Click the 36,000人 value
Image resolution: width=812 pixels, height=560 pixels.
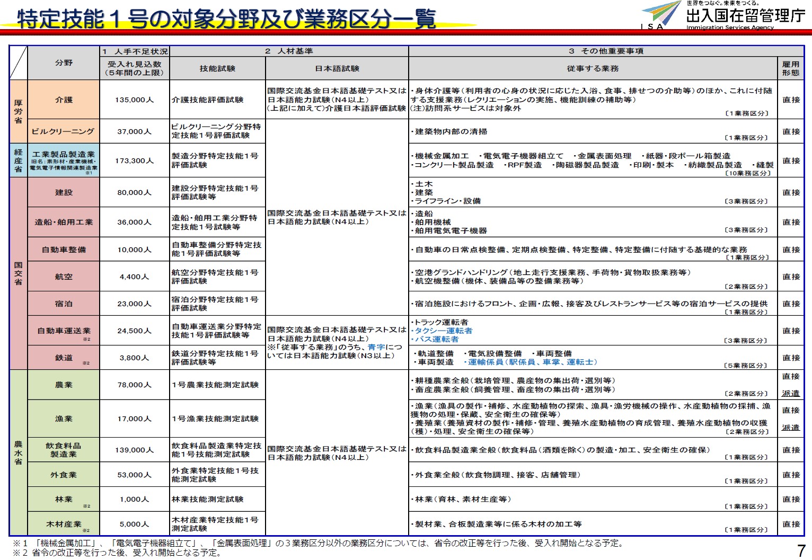coord(135,222)
